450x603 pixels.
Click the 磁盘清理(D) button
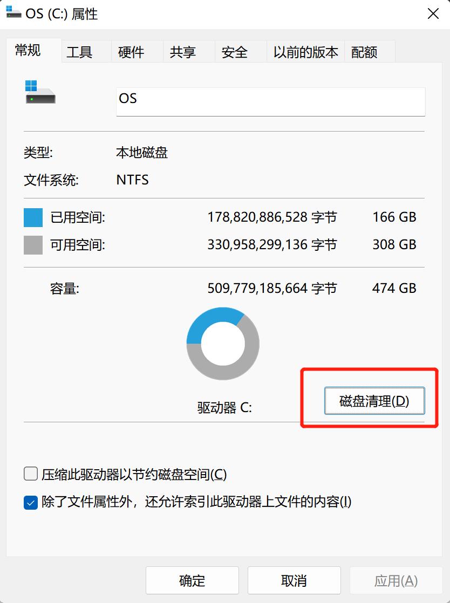[x=374, y=400]
